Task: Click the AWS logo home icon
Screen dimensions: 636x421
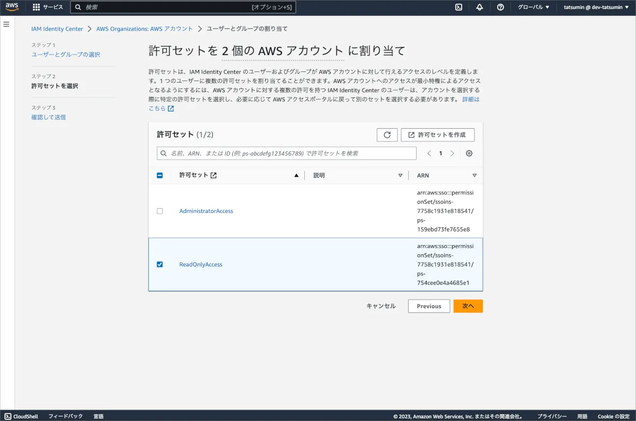Action: tap(12, 7)
